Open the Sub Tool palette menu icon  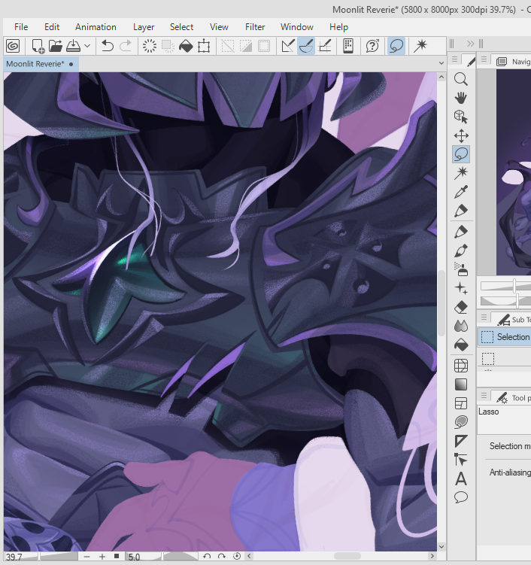click(484, 317)
